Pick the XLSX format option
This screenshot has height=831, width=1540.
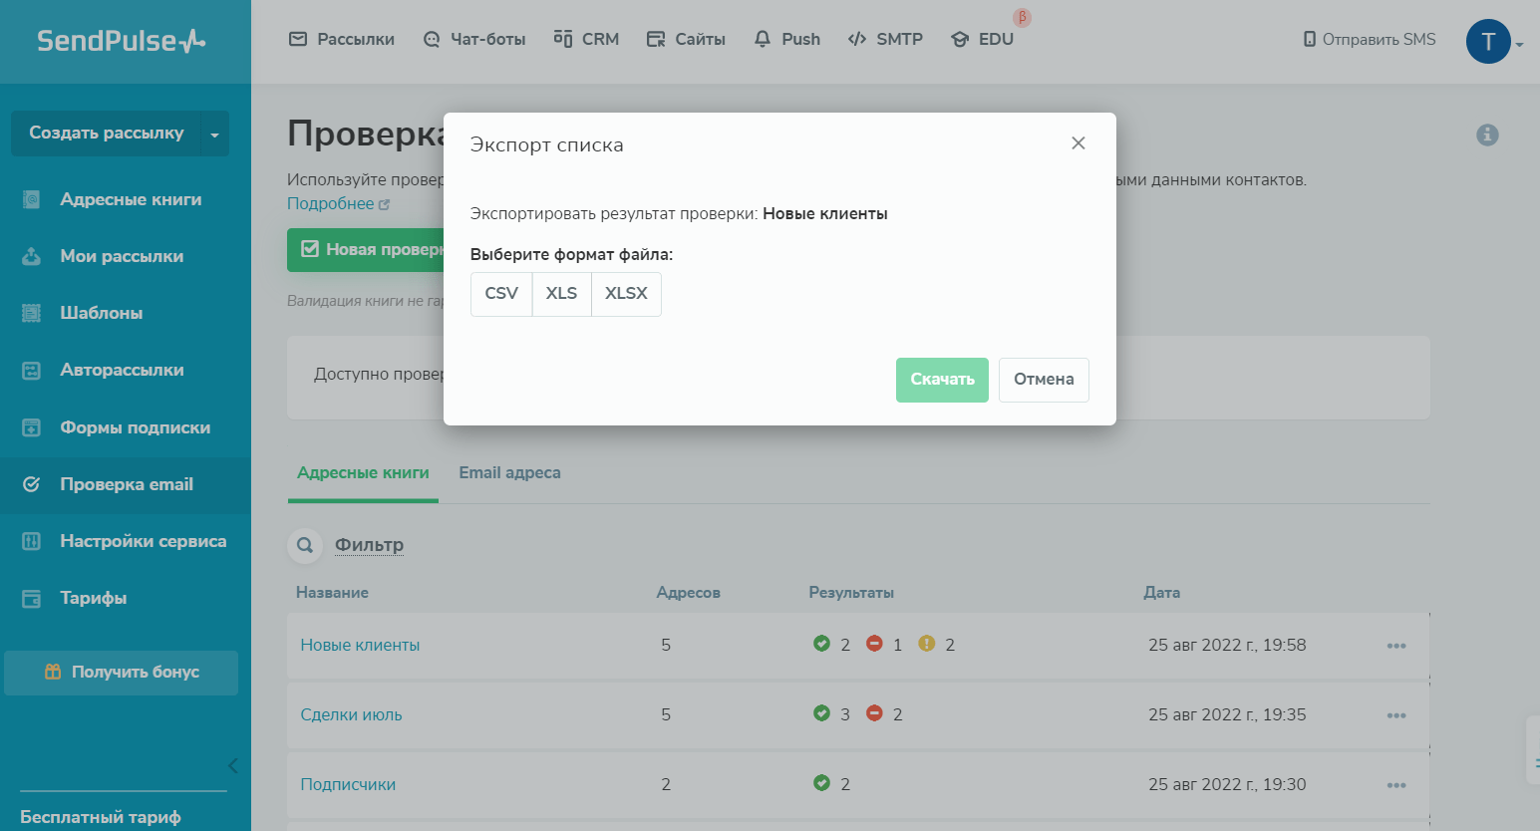626,294
